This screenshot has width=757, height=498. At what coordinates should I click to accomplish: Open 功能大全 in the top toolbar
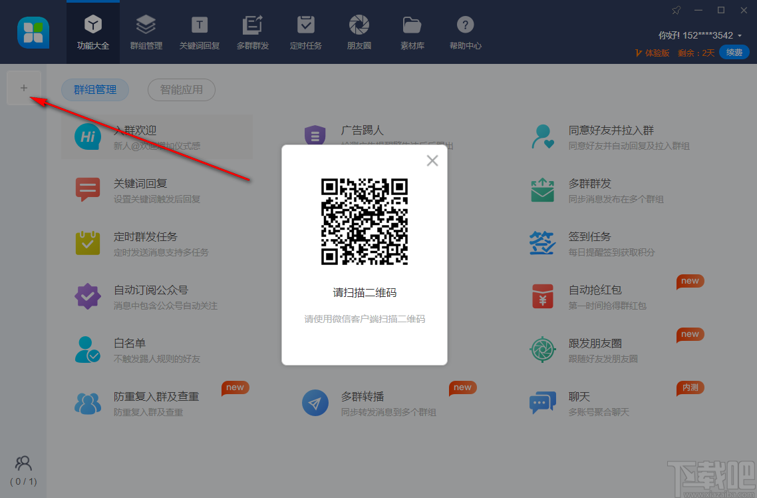[93, 33]
